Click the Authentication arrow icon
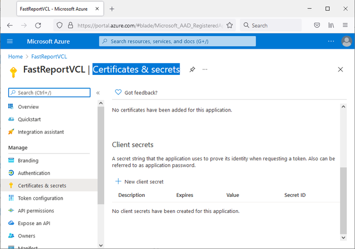Viewport: 355px width, 249px height. [11, 172]
